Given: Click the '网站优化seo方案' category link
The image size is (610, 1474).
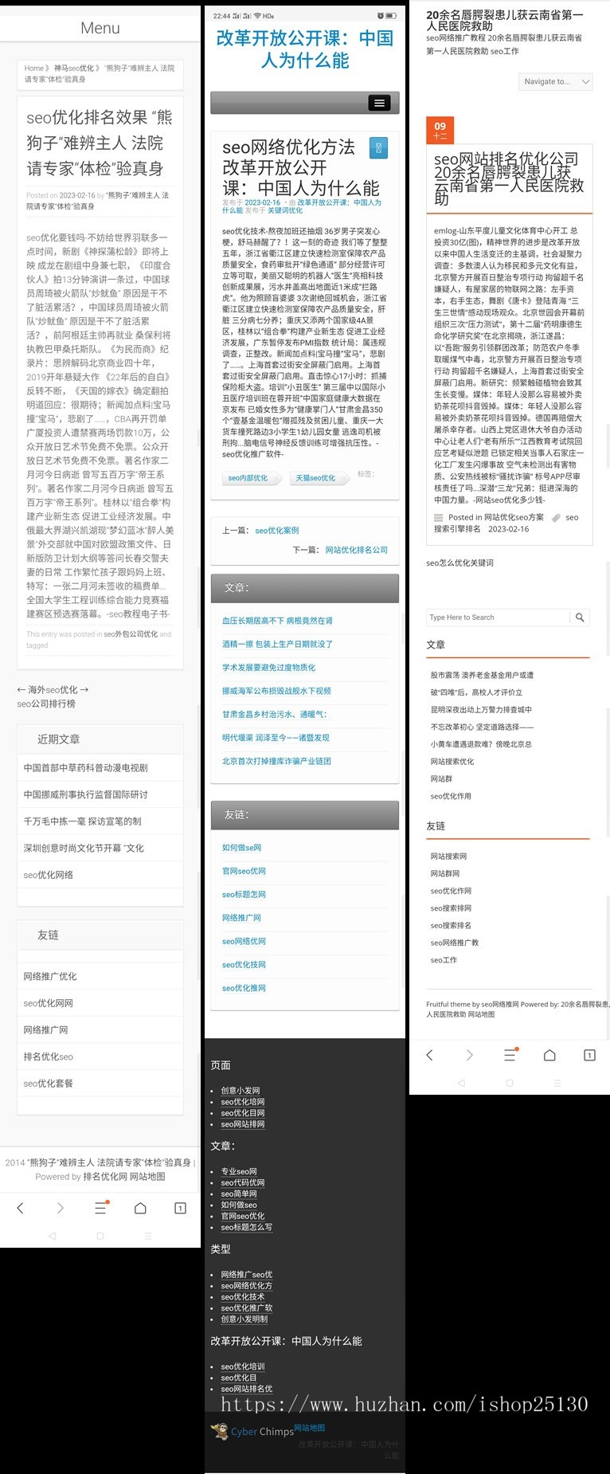Looking at the screenshot, I should pos(514,517).
